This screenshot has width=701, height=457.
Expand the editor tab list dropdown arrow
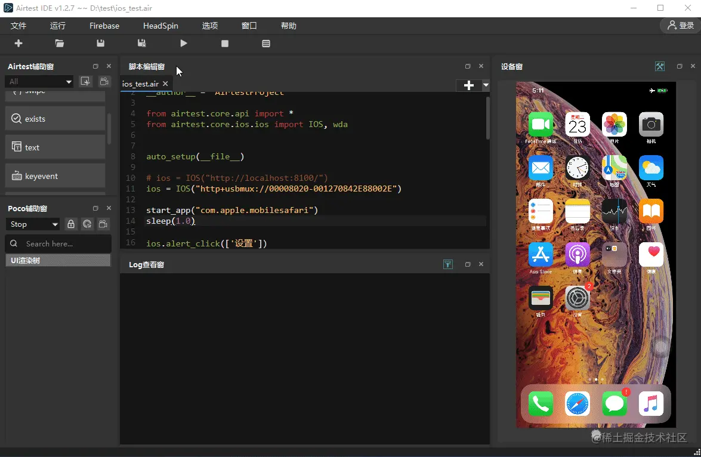(x=486, y=85)
